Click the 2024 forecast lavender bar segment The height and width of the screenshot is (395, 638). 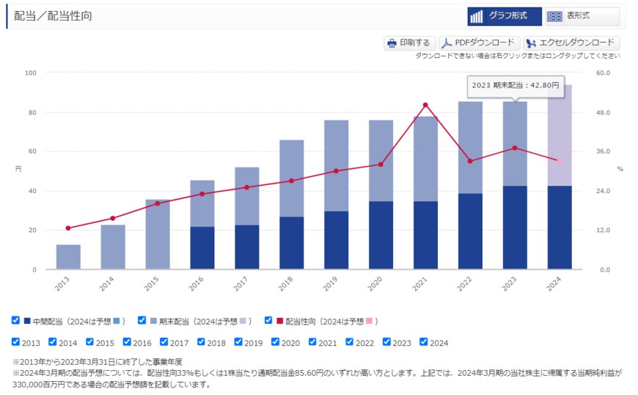point(559,139)
